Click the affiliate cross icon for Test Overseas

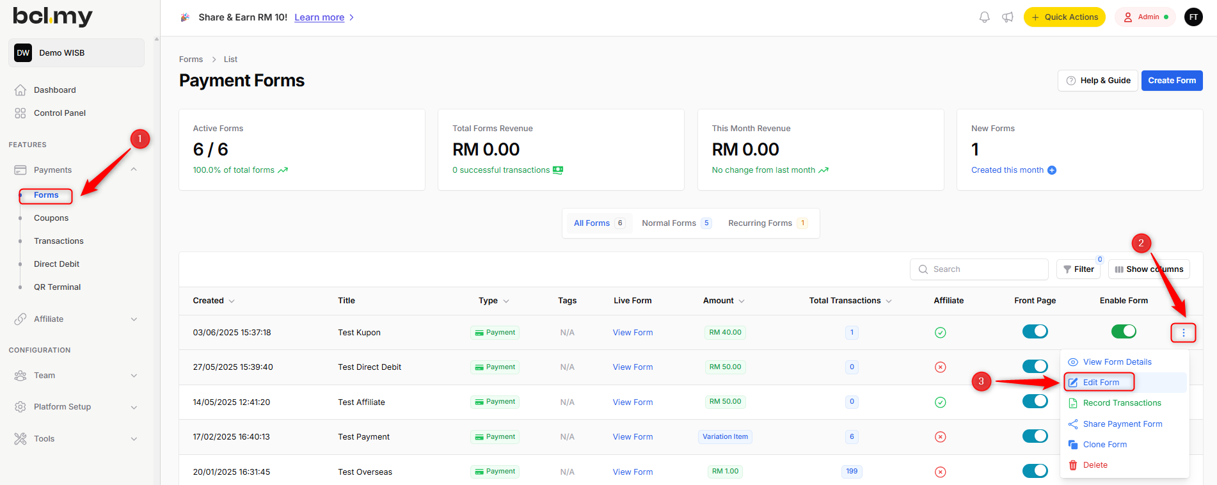pyautogui.click(x=940, y=472)
